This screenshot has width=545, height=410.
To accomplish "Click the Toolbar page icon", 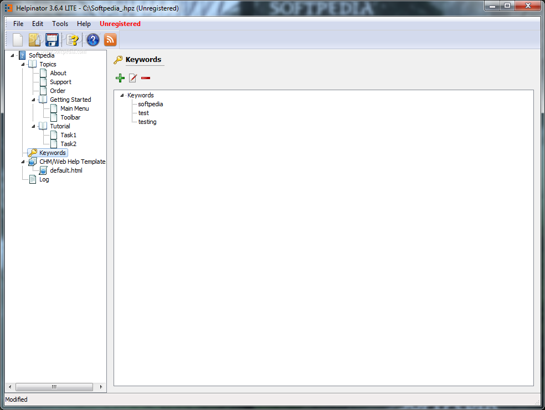I will point(54,117).
